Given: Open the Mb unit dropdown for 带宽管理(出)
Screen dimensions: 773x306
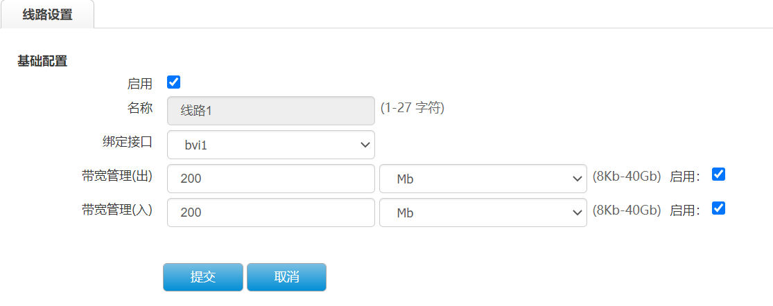Looking at the screenshot, I should (x=483, y=179).
